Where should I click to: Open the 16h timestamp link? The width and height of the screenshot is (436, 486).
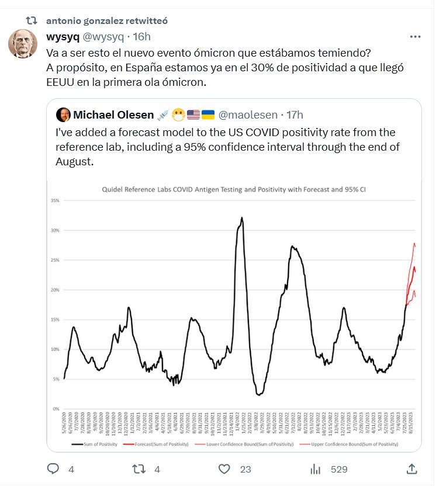142,37
